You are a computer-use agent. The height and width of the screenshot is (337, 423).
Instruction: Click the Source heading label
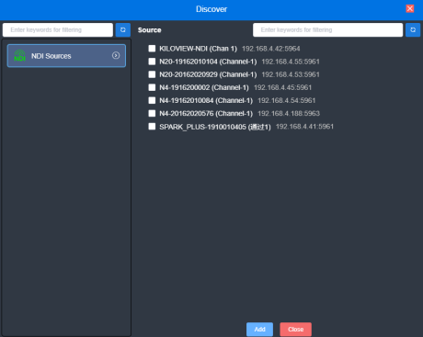[x=149, y=30]
